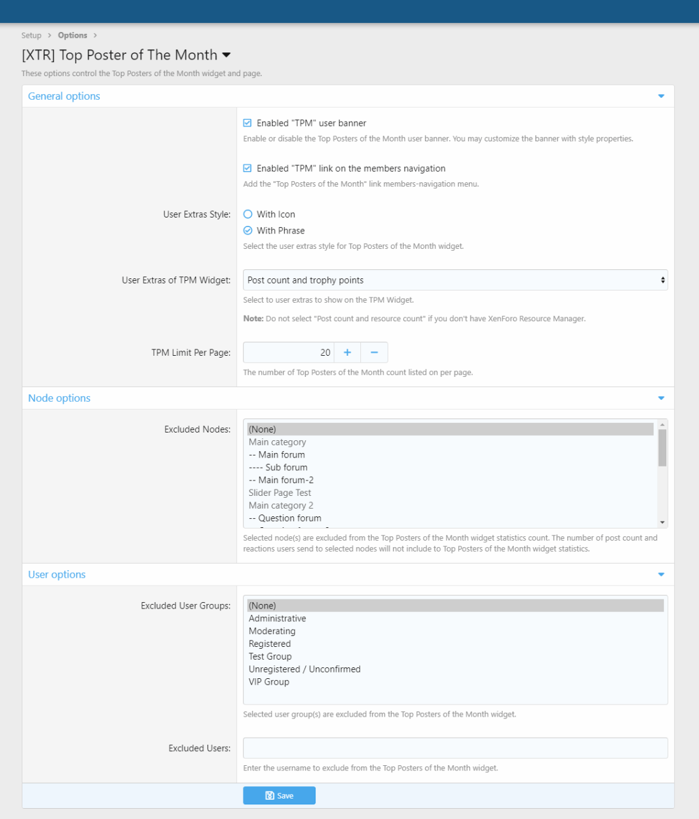Click the minus icon for TPM Limit

(374, 353)
